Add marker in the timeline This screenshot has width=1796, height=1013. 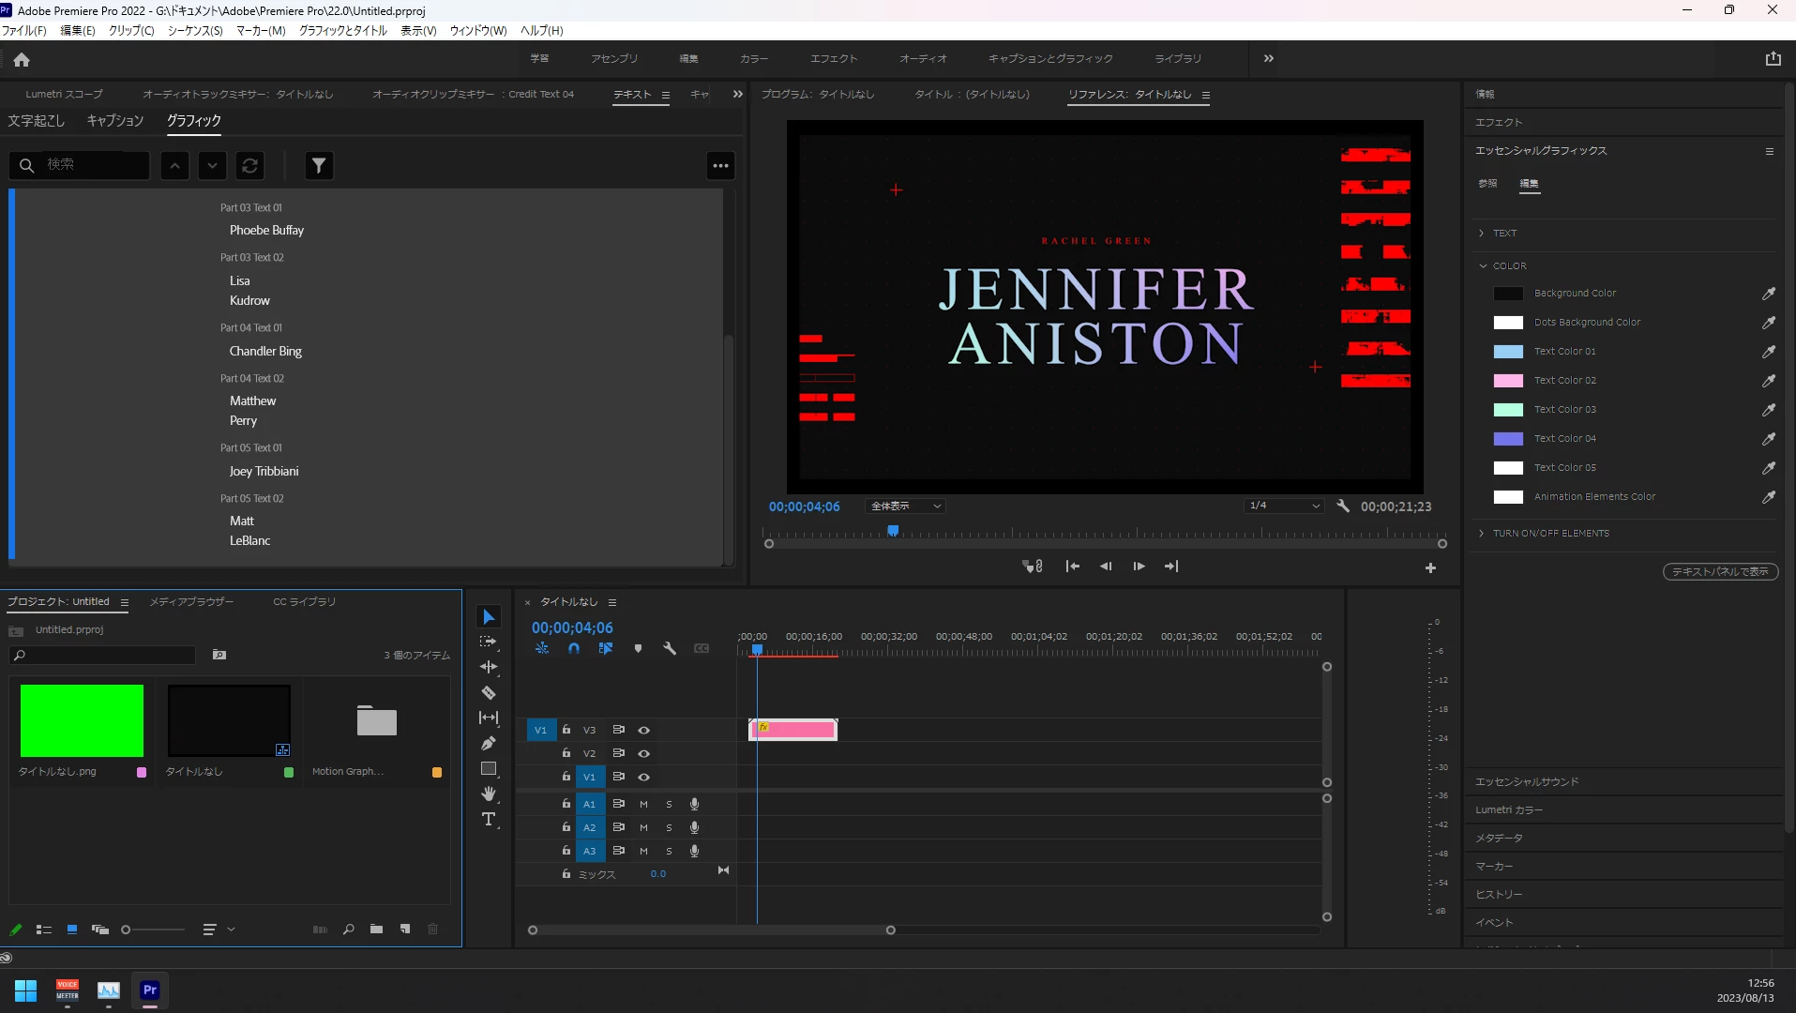coord(638,648)
